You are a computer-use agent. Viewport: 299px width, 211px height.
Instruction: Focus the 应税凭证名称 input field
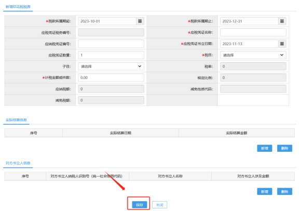(253, 32)
